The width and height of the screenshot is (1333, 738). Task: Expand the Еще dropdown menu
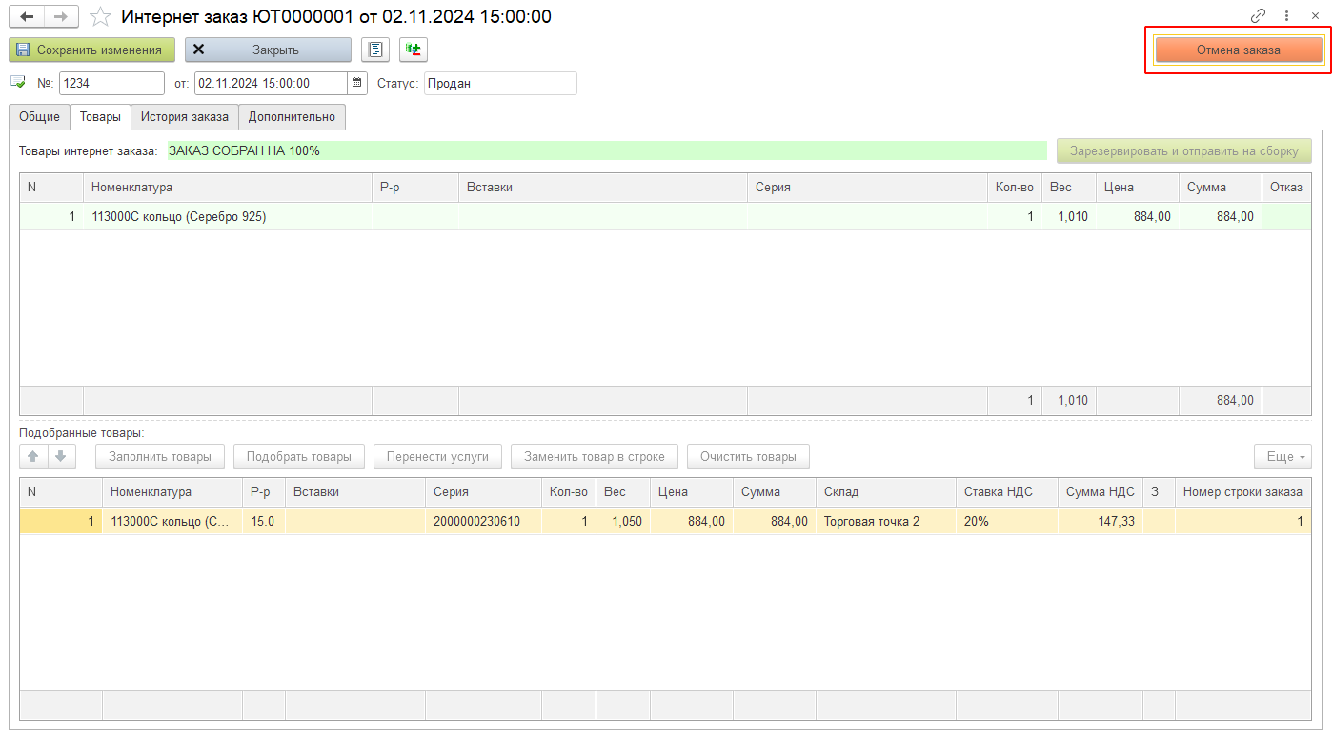click(1283, 456)
